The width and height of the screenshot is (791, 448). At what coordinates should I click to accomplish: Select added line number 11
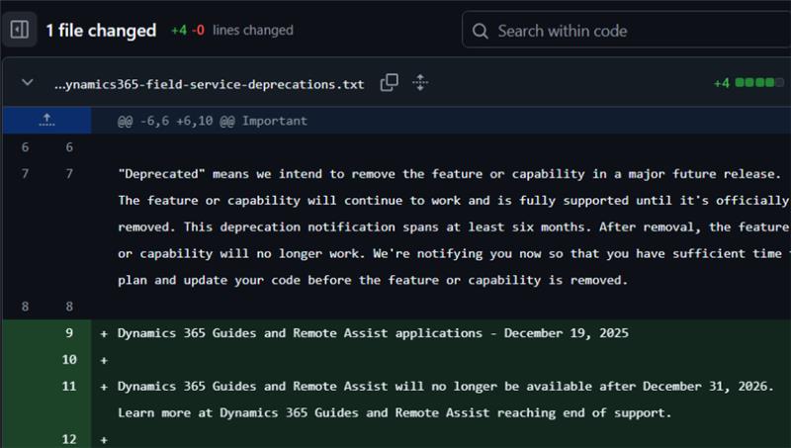[69, 386]
